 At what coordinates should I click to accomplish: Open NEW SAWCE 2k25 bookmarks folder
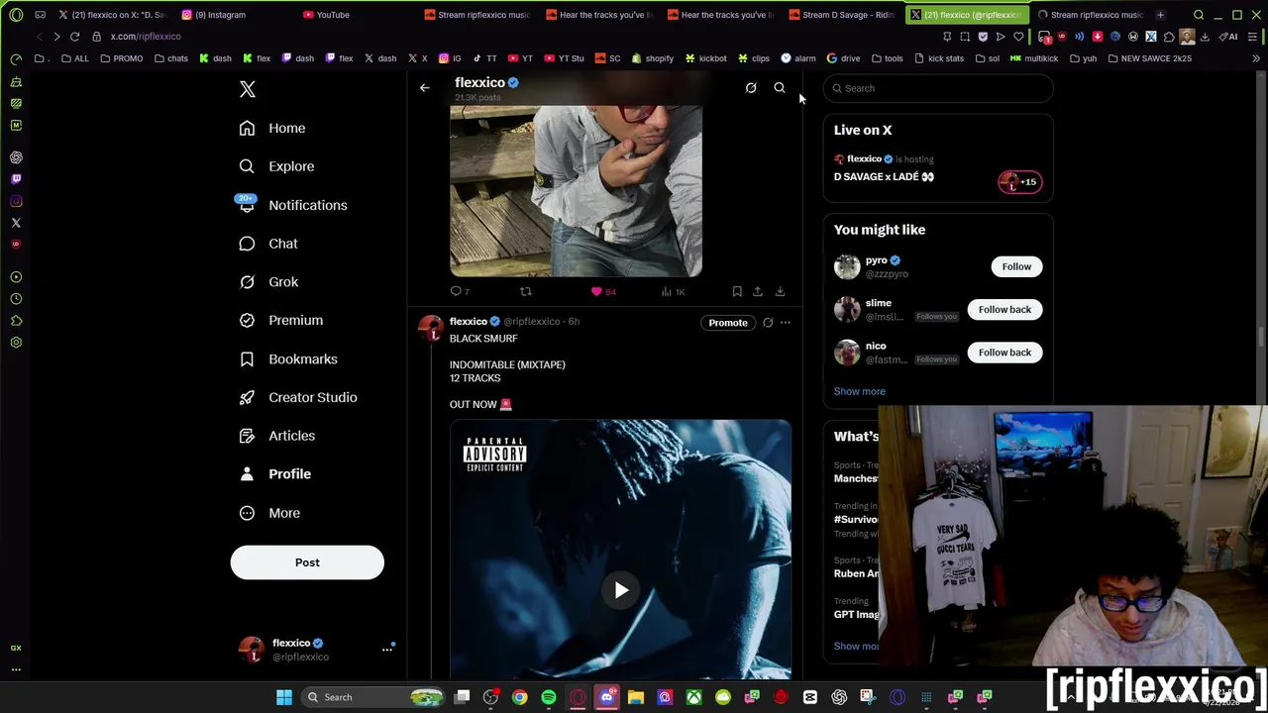[1149, 58]
